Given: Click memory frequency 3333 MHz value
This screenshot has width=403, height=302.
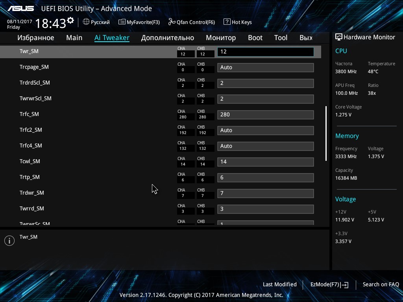Looking at the screenshot, I should 346,157.
